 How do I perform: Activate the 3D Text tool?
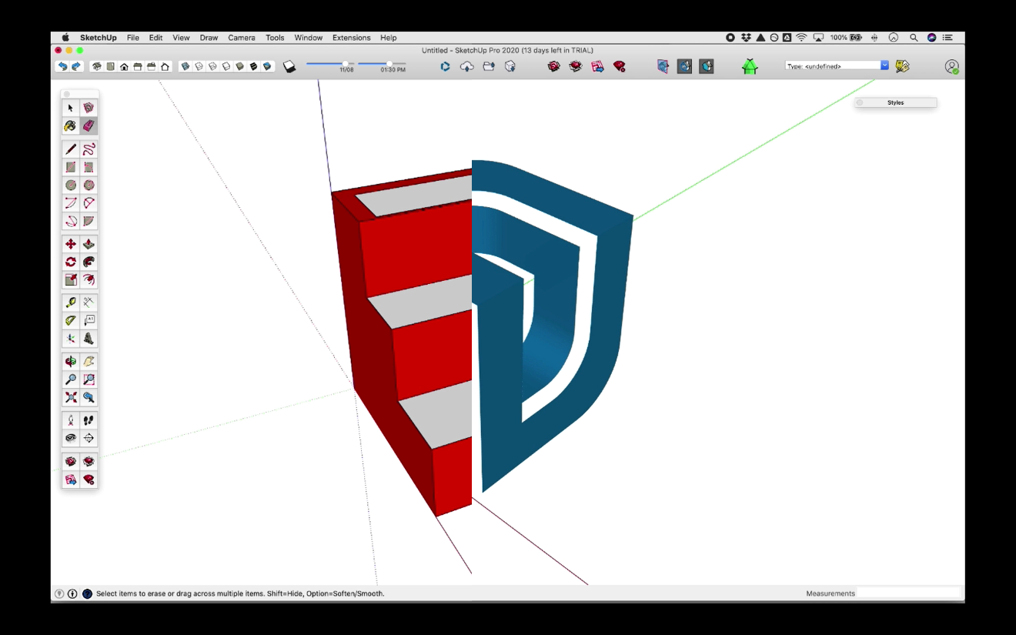[89, 339]
